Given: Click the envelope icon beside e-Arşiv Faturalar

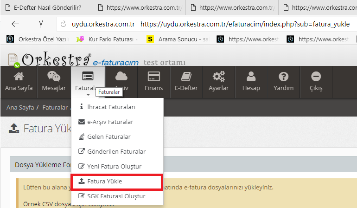Looking at the screenshot, I should [81, 122].
